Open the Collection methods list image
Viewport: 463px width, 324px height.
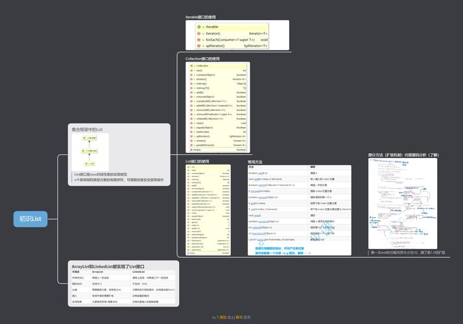point(218,106)
